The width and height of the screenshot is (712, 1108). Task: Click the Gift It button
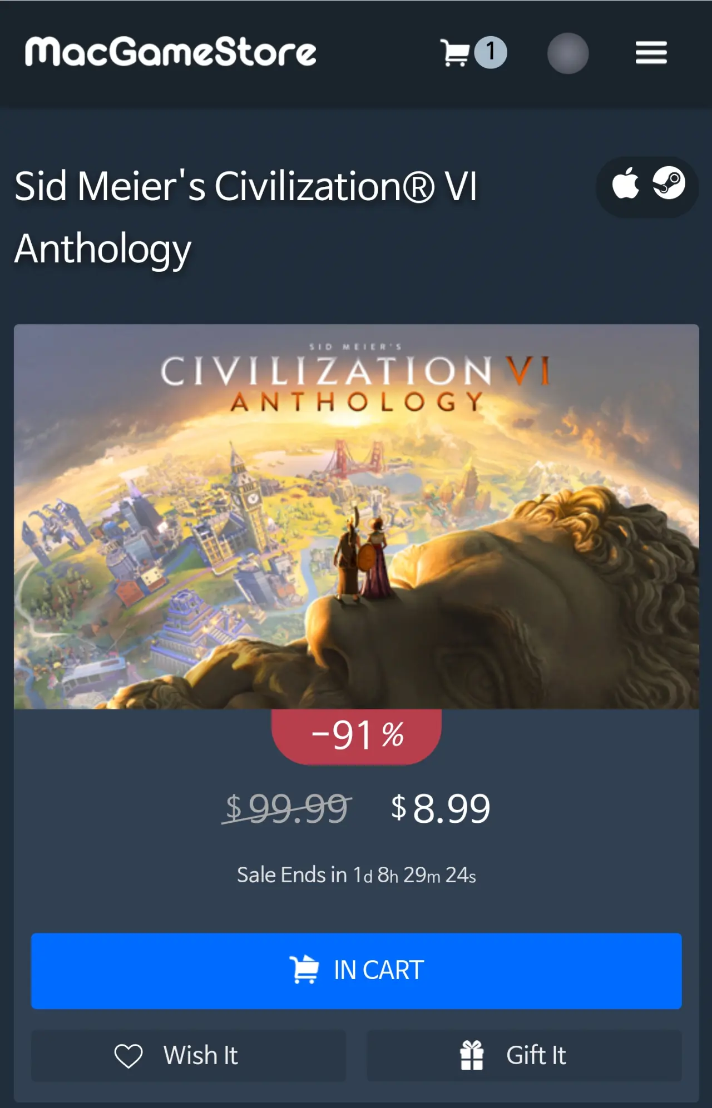[524, 1055]
